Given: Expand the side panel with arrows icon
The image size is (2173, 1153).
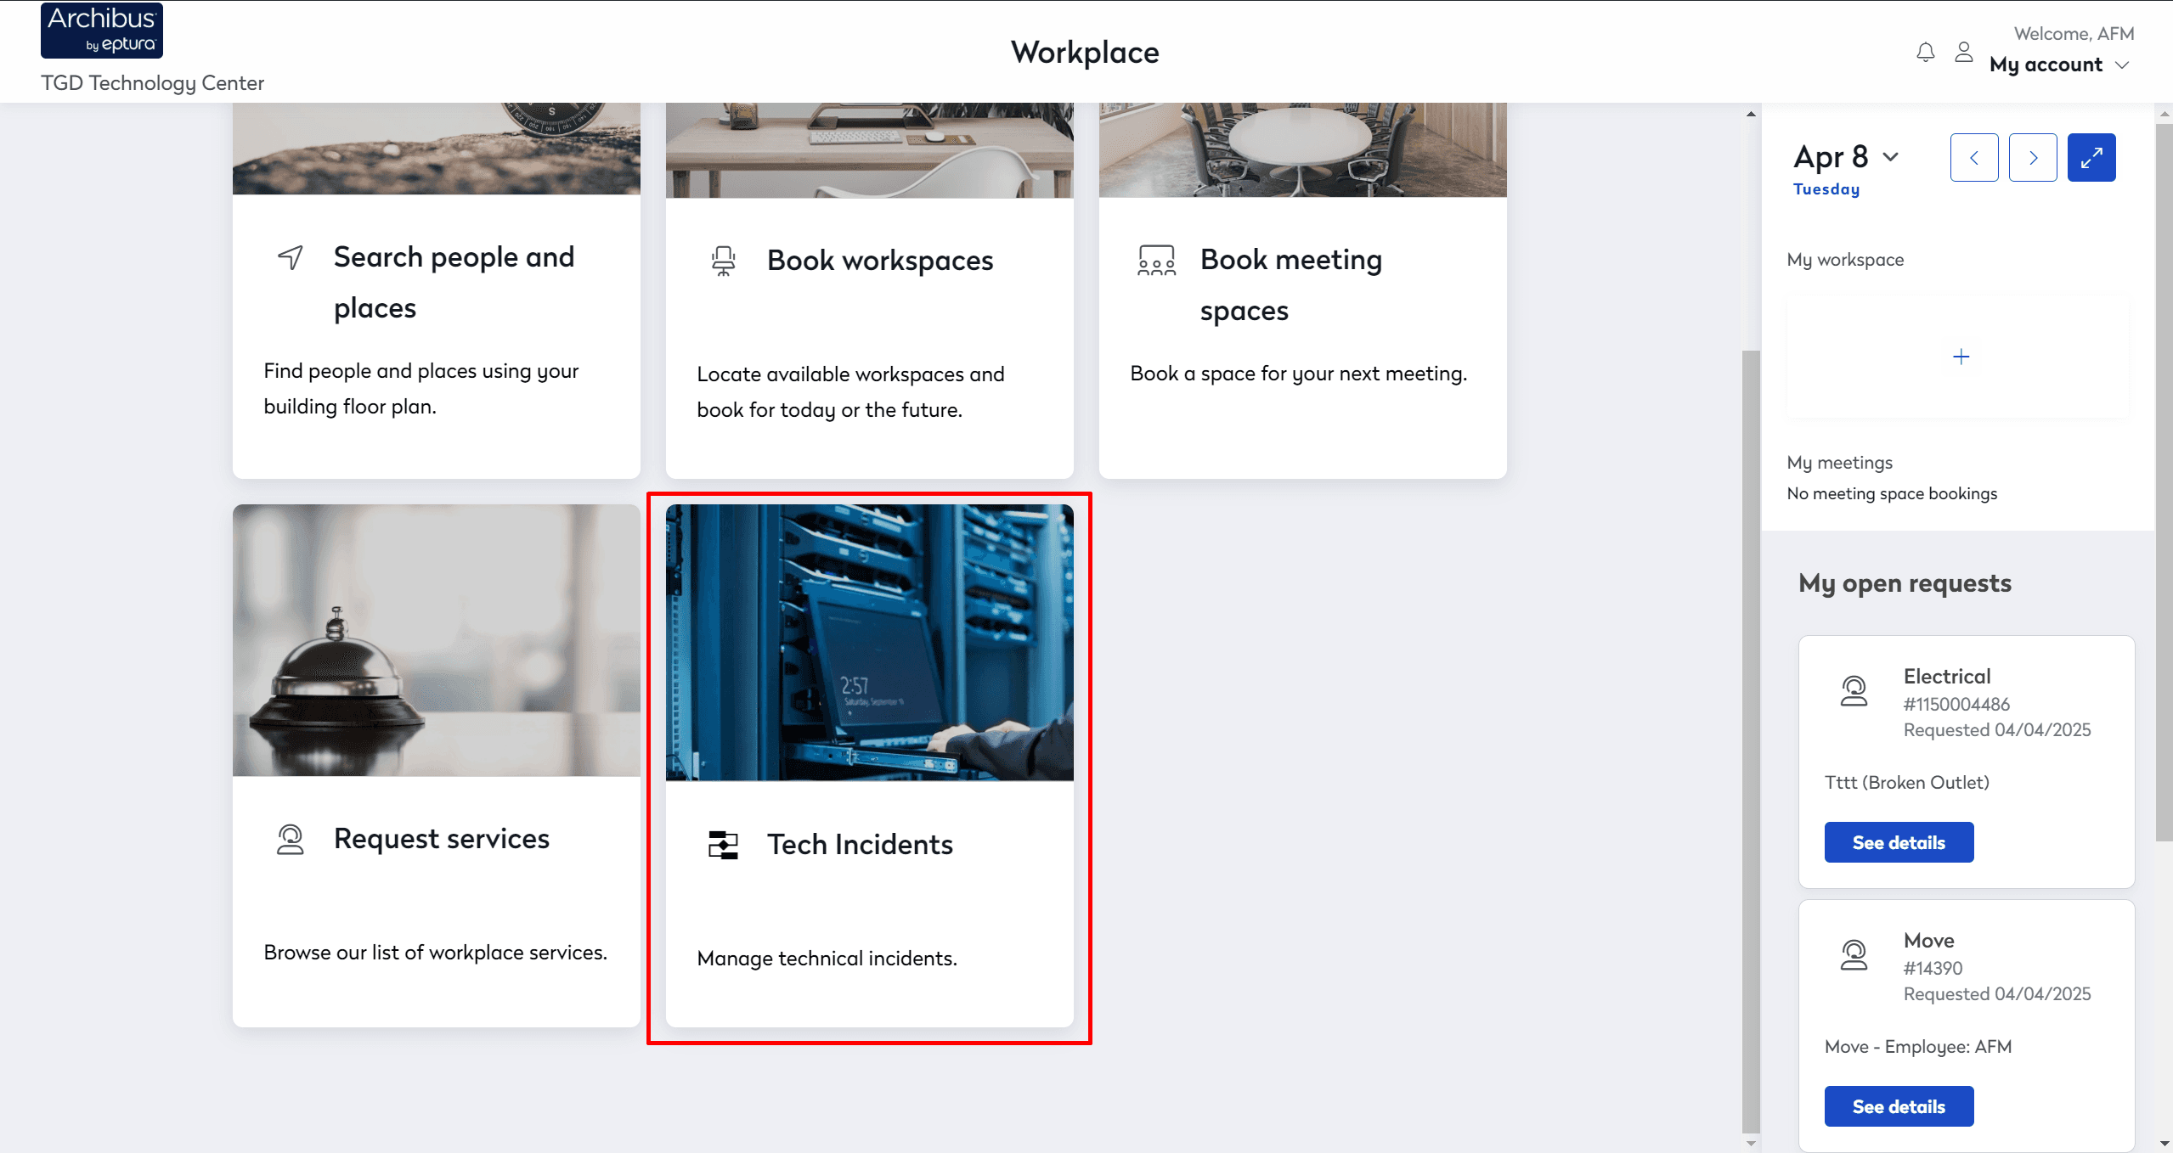Looking at the screenshot, I should [2091, 157].
